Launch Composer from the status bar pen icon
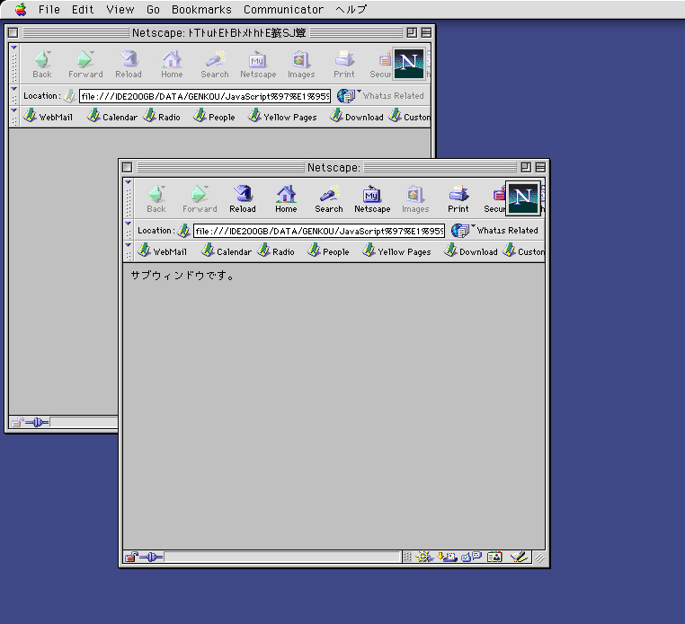The image size is (685, 624). pyautogui.click(x=519, y=557)
